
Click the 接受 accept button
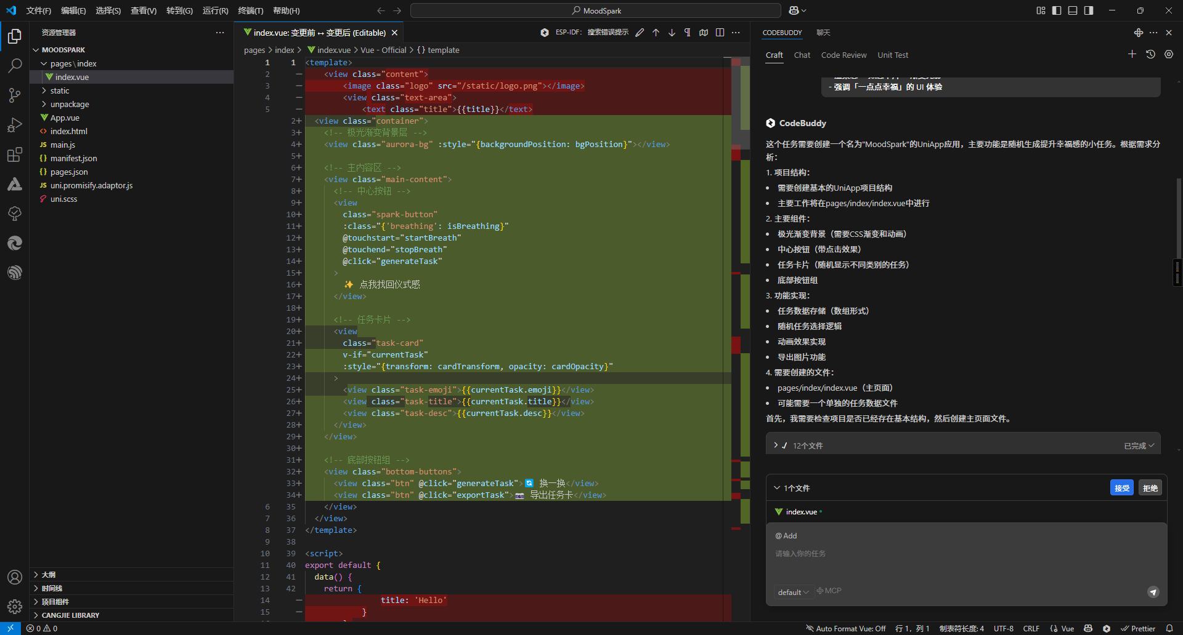1121,488
